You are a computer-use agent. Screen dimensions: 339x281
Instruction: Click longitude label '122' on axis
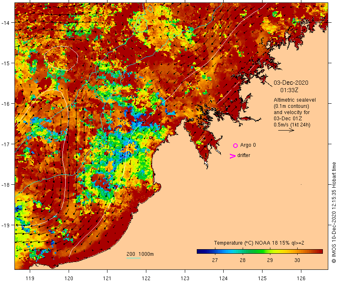(x=146, y=278)
